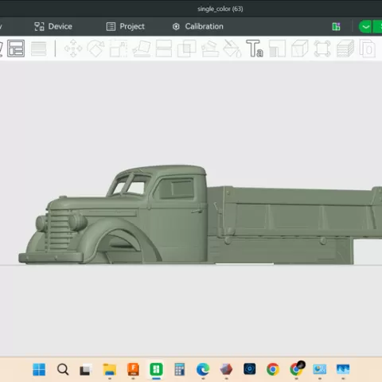Open Google Chrome from the taskbar
The image size is (382, 382).
point(273,369)
